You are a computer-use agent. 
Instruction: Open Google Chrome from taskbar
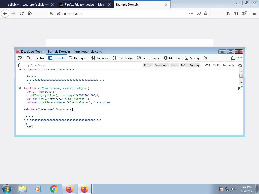click(54, 189)
